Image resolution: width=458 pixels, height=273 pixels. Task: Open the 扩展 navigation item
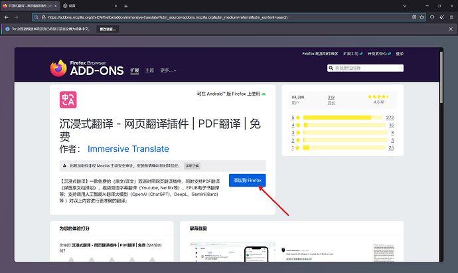[x=134, y=70]
